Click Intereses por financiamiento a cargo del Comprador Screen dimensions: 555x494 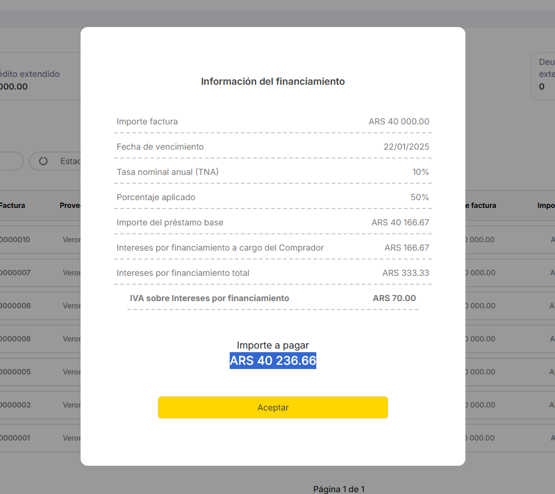tap(220, 248)
